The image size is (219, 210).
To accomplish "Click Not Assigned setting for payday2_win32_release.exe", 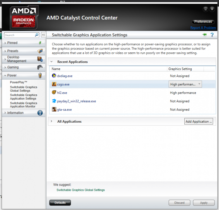I will pos(180,101).
